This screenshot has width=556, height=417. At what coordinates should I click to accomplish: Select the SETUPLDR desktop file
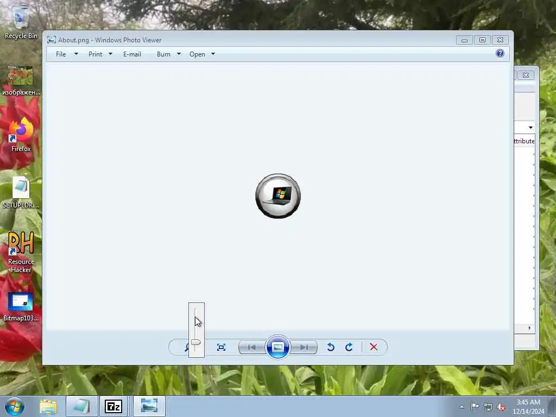[21, 192]
